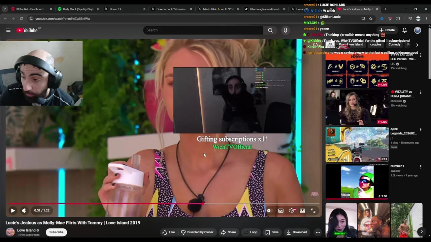Open Love Island channel avatar
This screenshot has height=242, width=431.
10,232
